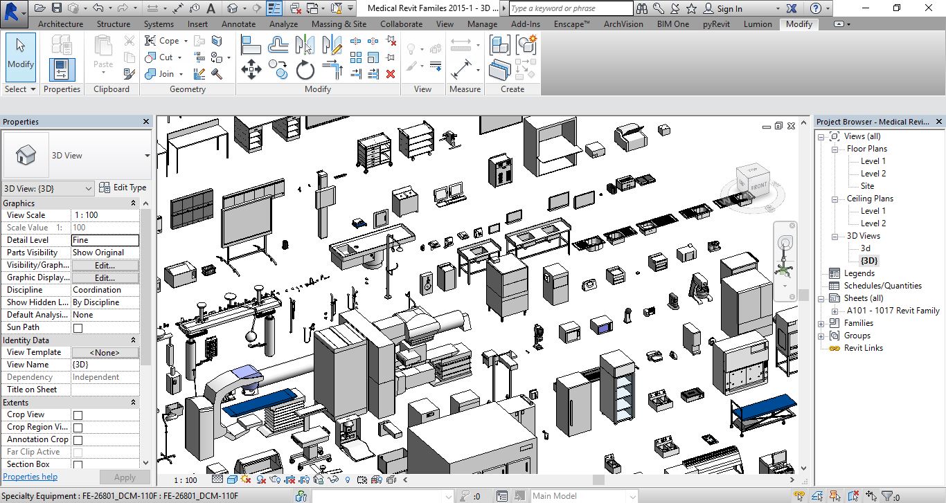Switch to the Annotate ribbon tab

(238, 24)
